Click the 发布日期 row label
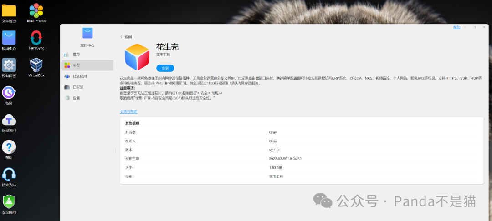Screen dimensions: 492x221 [132, 159]
